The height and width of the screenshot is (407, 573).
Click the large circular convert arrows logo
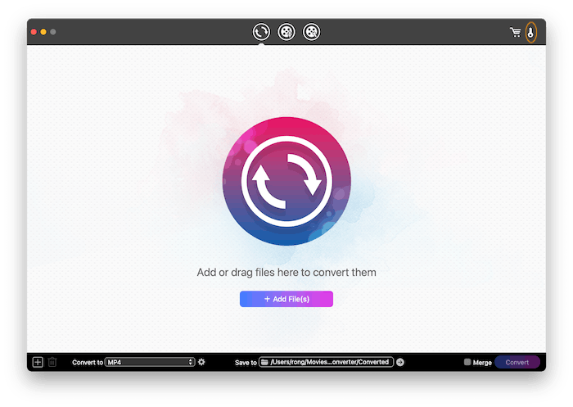(286, 181)
